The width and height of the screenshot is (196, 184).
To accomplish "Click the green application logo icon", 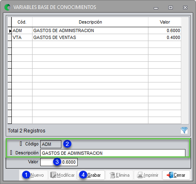I will 7,7.
